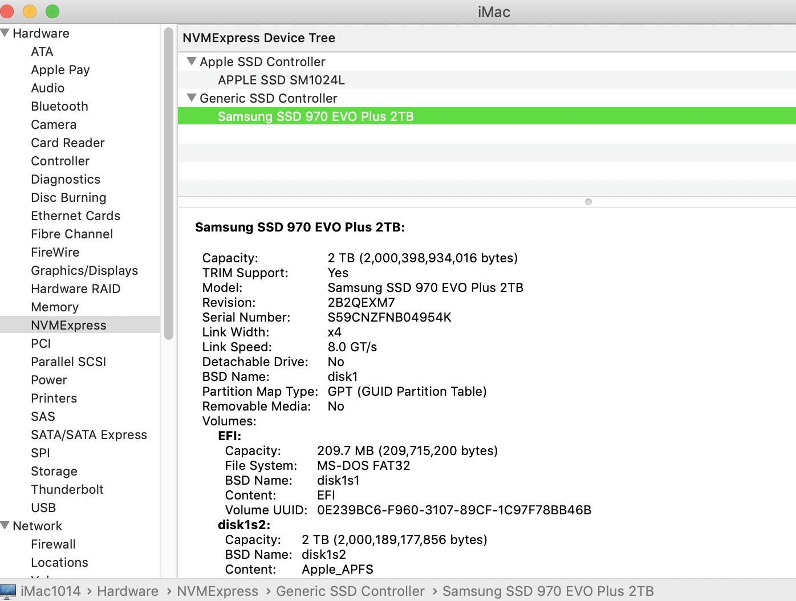Click the EFI capacity 209.7 MB value

(x=408, y=450)
